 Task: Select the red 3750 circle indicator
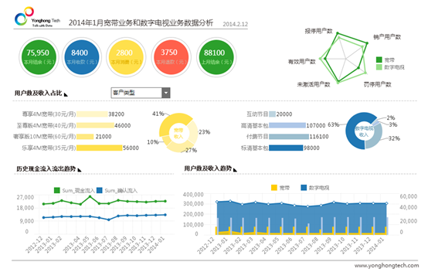(172, 57)
